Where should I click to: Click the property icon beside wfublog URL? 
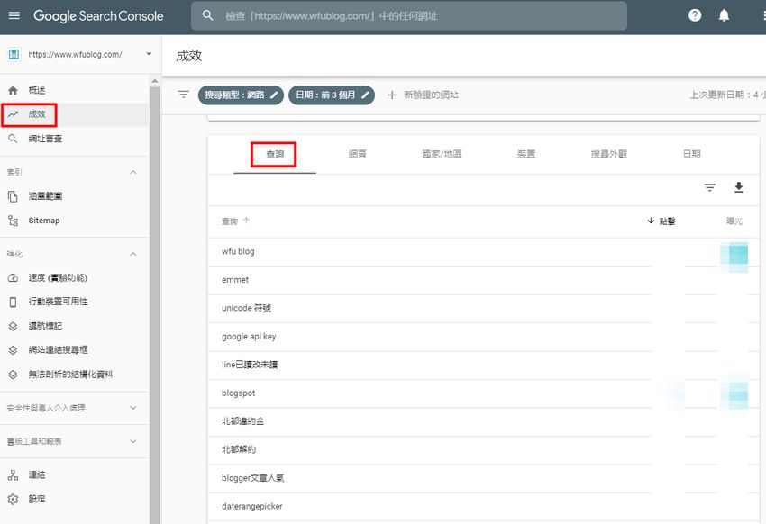click(x=14, y=54)
